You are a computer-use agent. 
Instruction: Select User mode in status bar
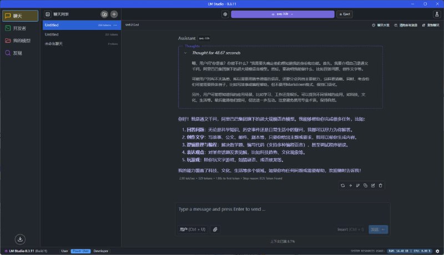(x=64, y=251)
